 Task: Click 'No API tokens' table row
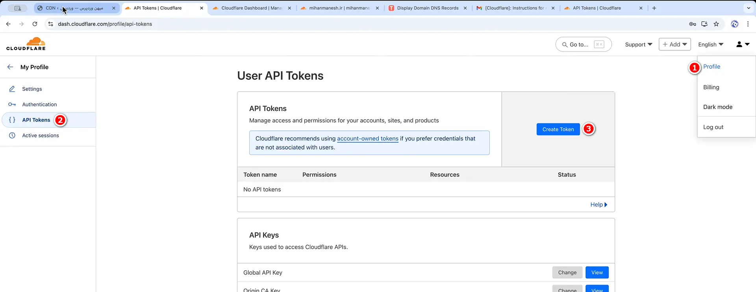(x=426, y=190)
